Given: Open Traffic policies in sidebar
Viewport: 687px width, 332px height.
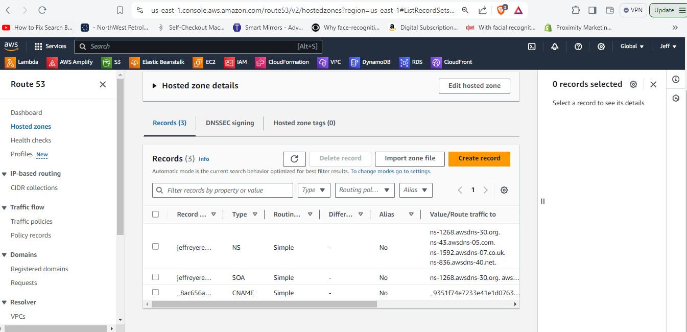Looking at the screenshot, I should 32,222.
